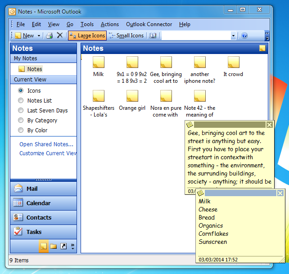Collapse the Current View section header

(44, 80)
